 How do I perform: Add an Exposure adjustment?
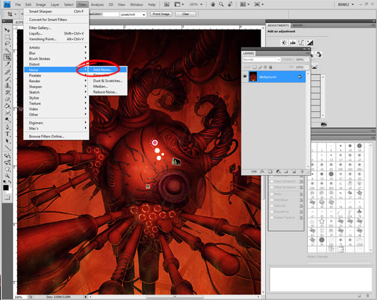[310, 43]
